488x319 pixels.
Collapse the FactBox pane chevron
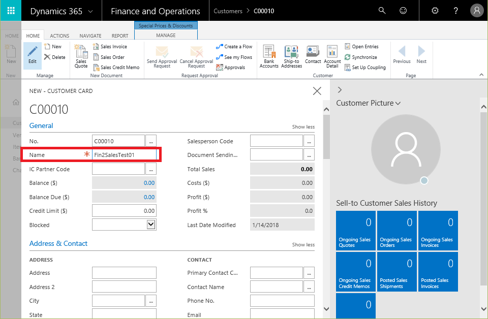click(x=340, y=90)
